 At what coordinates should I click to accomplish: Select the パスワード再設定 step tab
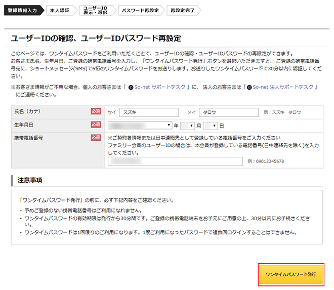point(140,10)
